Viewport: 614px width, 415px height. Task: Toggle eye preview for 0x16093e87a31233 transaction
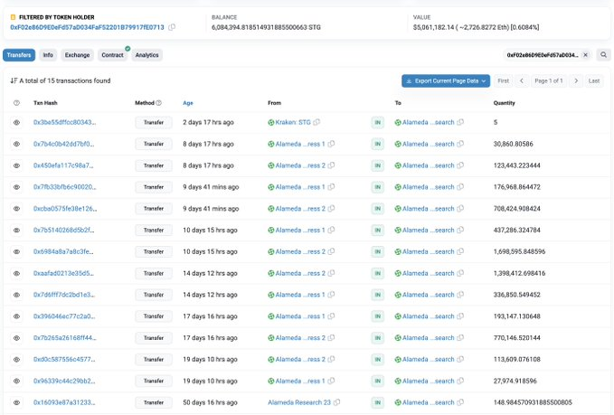(16, 402)
